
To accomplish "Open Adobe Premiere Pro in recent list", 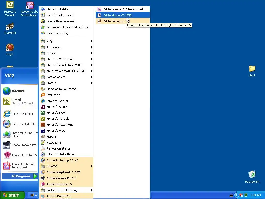I will pos(20,145).
